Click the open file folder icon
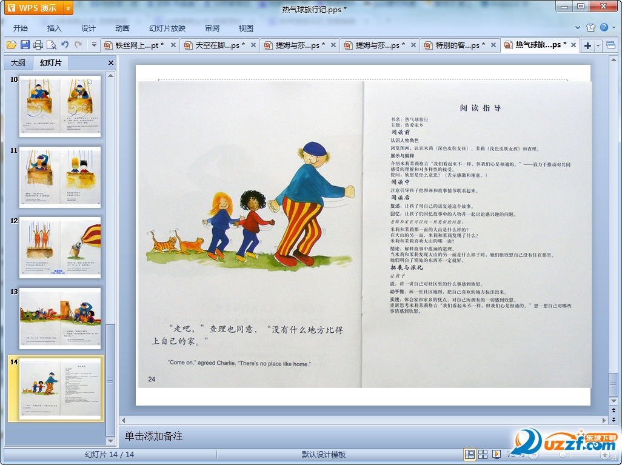The height and width of the screenshot is (465, 622). (x=12, y=45)
